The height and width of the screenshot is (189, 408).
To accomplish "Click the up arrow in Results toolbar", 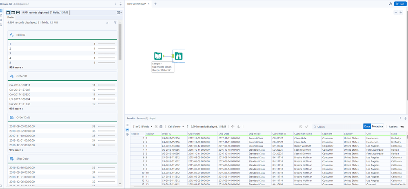I will point(233,127).
